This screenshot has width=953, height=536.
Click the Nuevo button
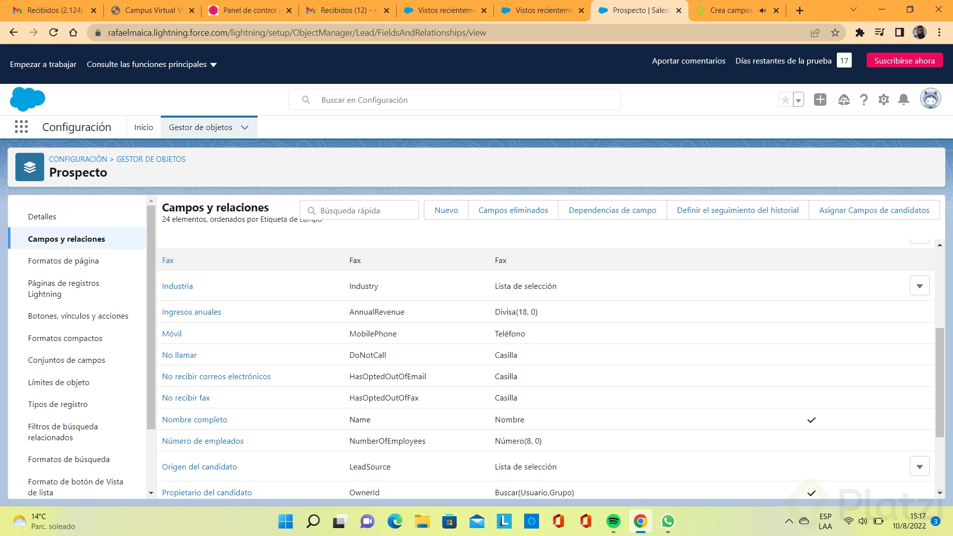click(x=446, y=210)
